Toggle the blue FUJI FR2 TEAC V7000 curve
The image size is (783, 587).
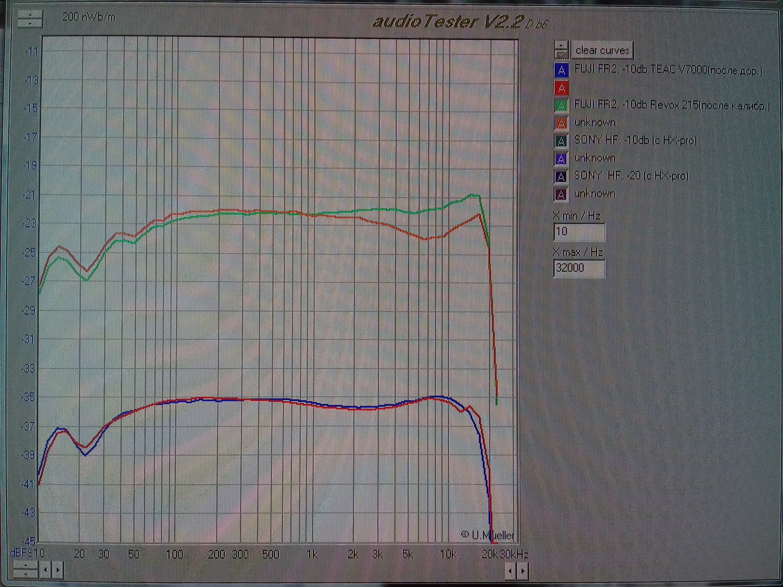click(561, 70)
